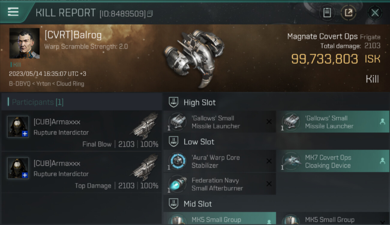The width and height of the screenshot is (390, 225).
Task: Open the Armaxxx Final Blow participant portrait
Action: click(x=18, y=127)
